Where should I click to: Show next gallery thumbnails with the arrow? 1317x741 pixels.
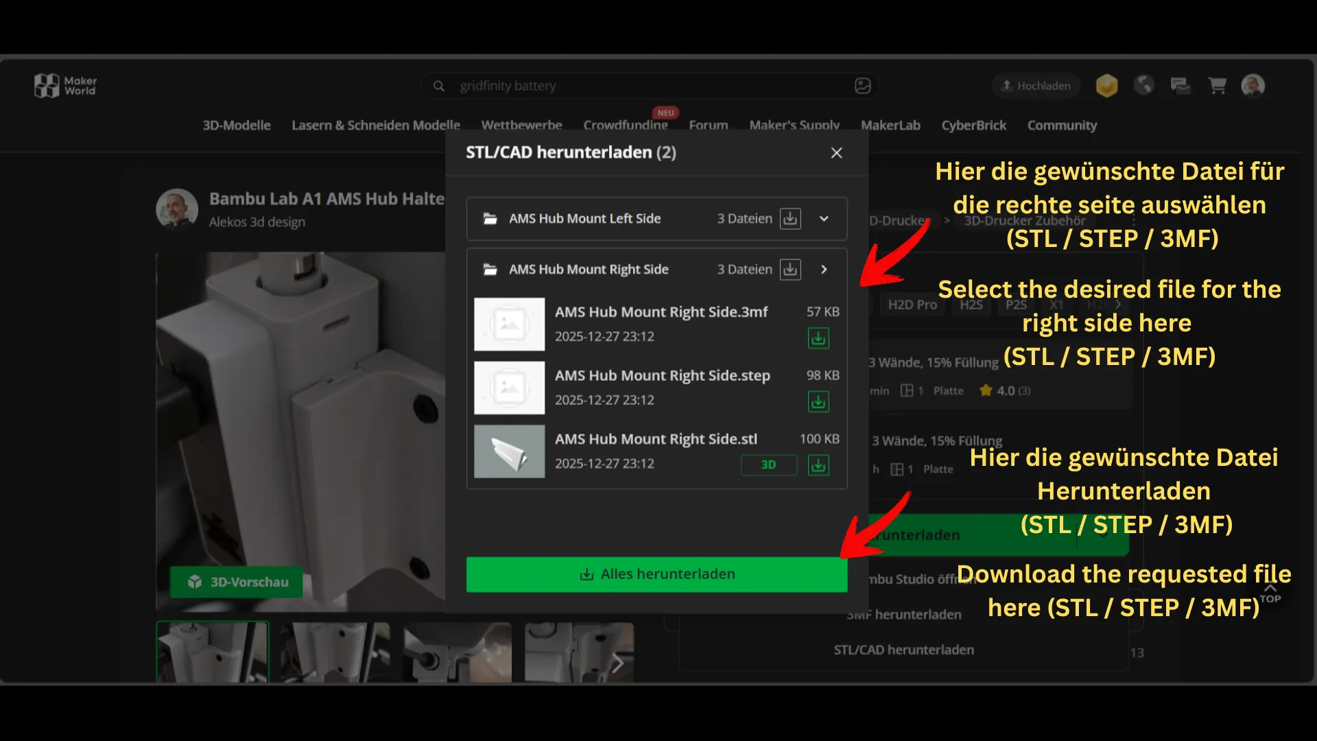coord(617,663)
